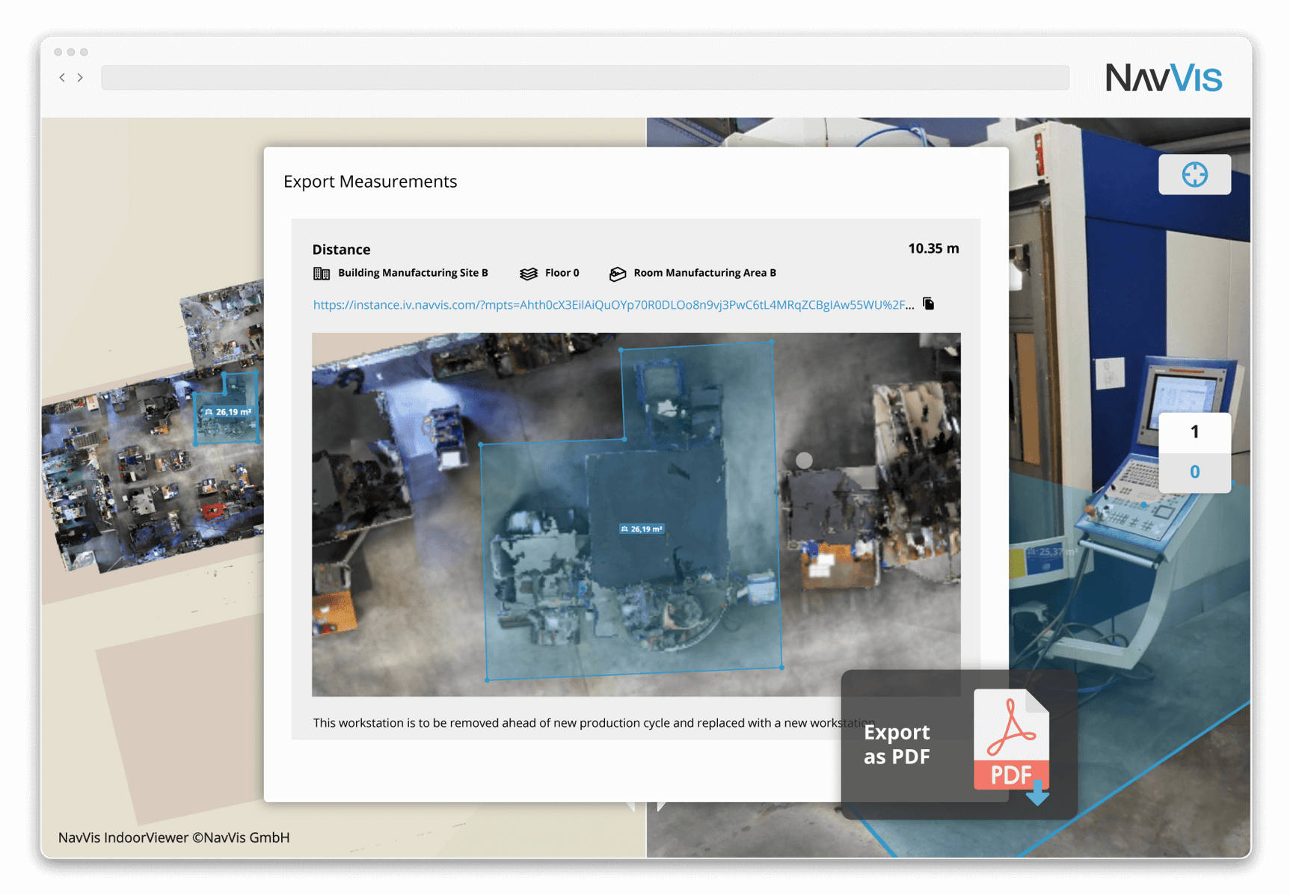Toggle the 26,19 m² area label on the top-down view
Viewport: 1290px width, 895px height.
[x=642, y=529]
